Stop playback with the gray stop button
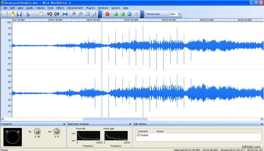Viewport: 264px width, 151px height. click(x=136, y=14)
